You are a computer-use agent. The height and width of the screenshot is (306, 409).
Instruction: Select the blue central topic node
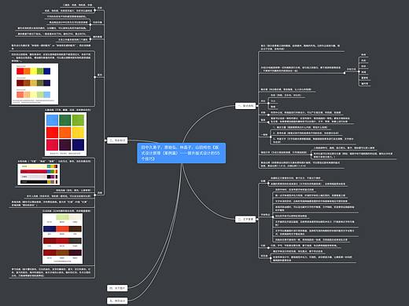pyautogui.click(x=181, y=153)
